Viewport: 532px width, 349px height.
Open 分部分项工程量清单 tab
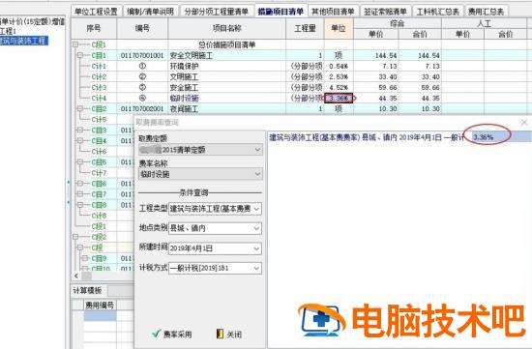(216, 12)
